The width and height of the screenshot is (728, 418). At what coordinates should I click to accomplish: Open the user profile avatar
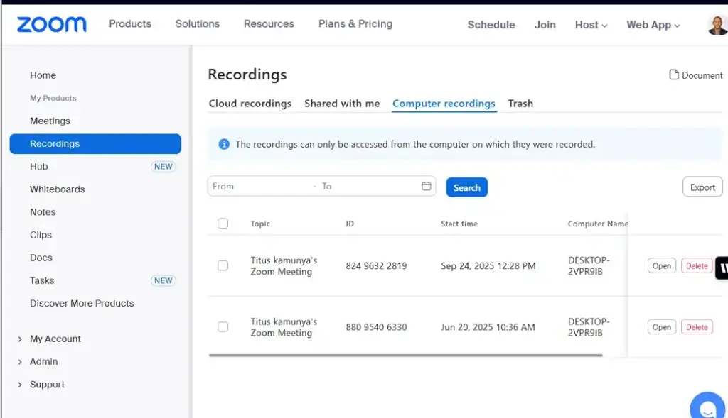pos(717,24)
